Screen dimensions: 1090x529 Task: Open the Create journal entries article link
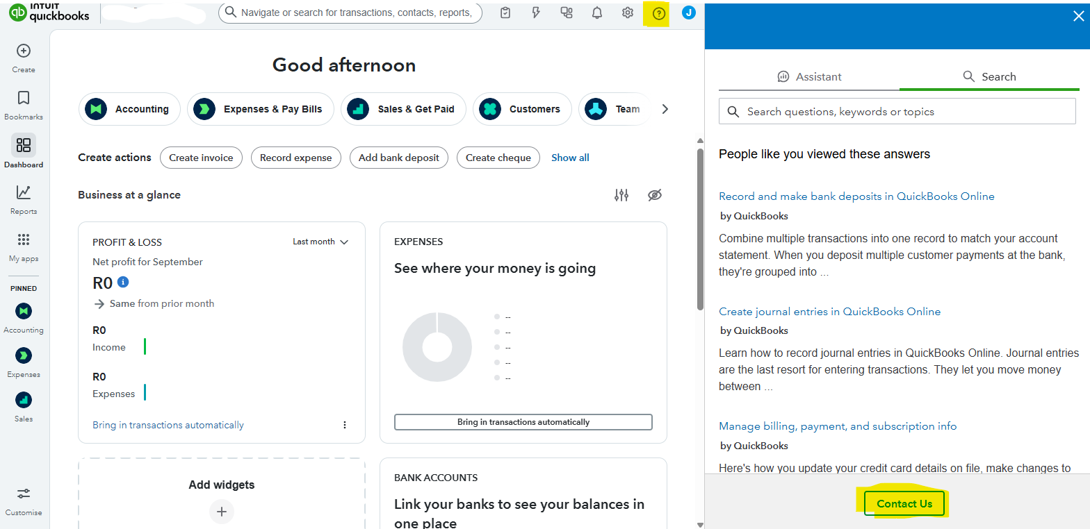tap(829, 312)
